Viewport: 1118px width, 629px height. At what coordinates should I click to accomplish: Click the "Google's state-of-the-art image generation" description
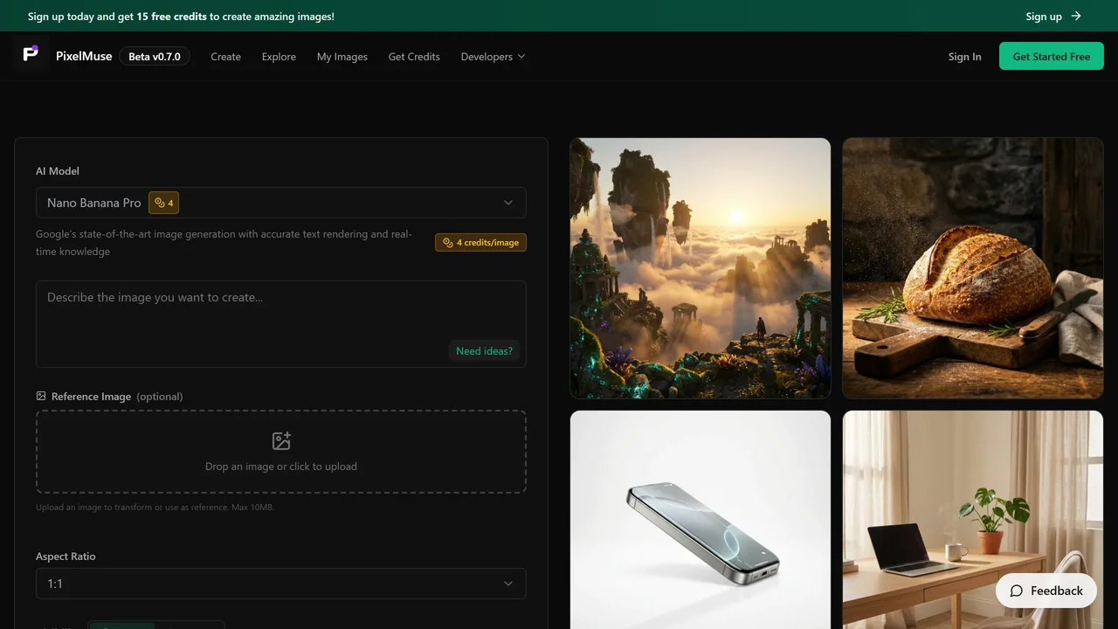pos(224,243)
